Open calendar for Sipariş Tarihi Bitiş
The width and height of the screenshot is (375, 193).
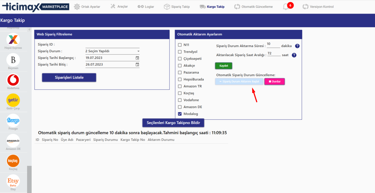click(x=137, y=65)
